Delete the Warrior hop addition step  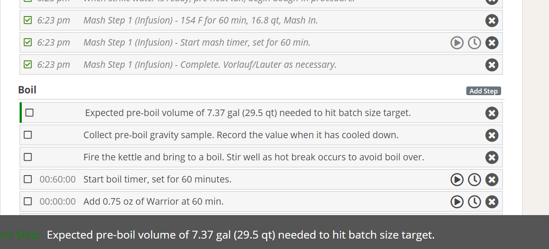(x=492, y=202)
